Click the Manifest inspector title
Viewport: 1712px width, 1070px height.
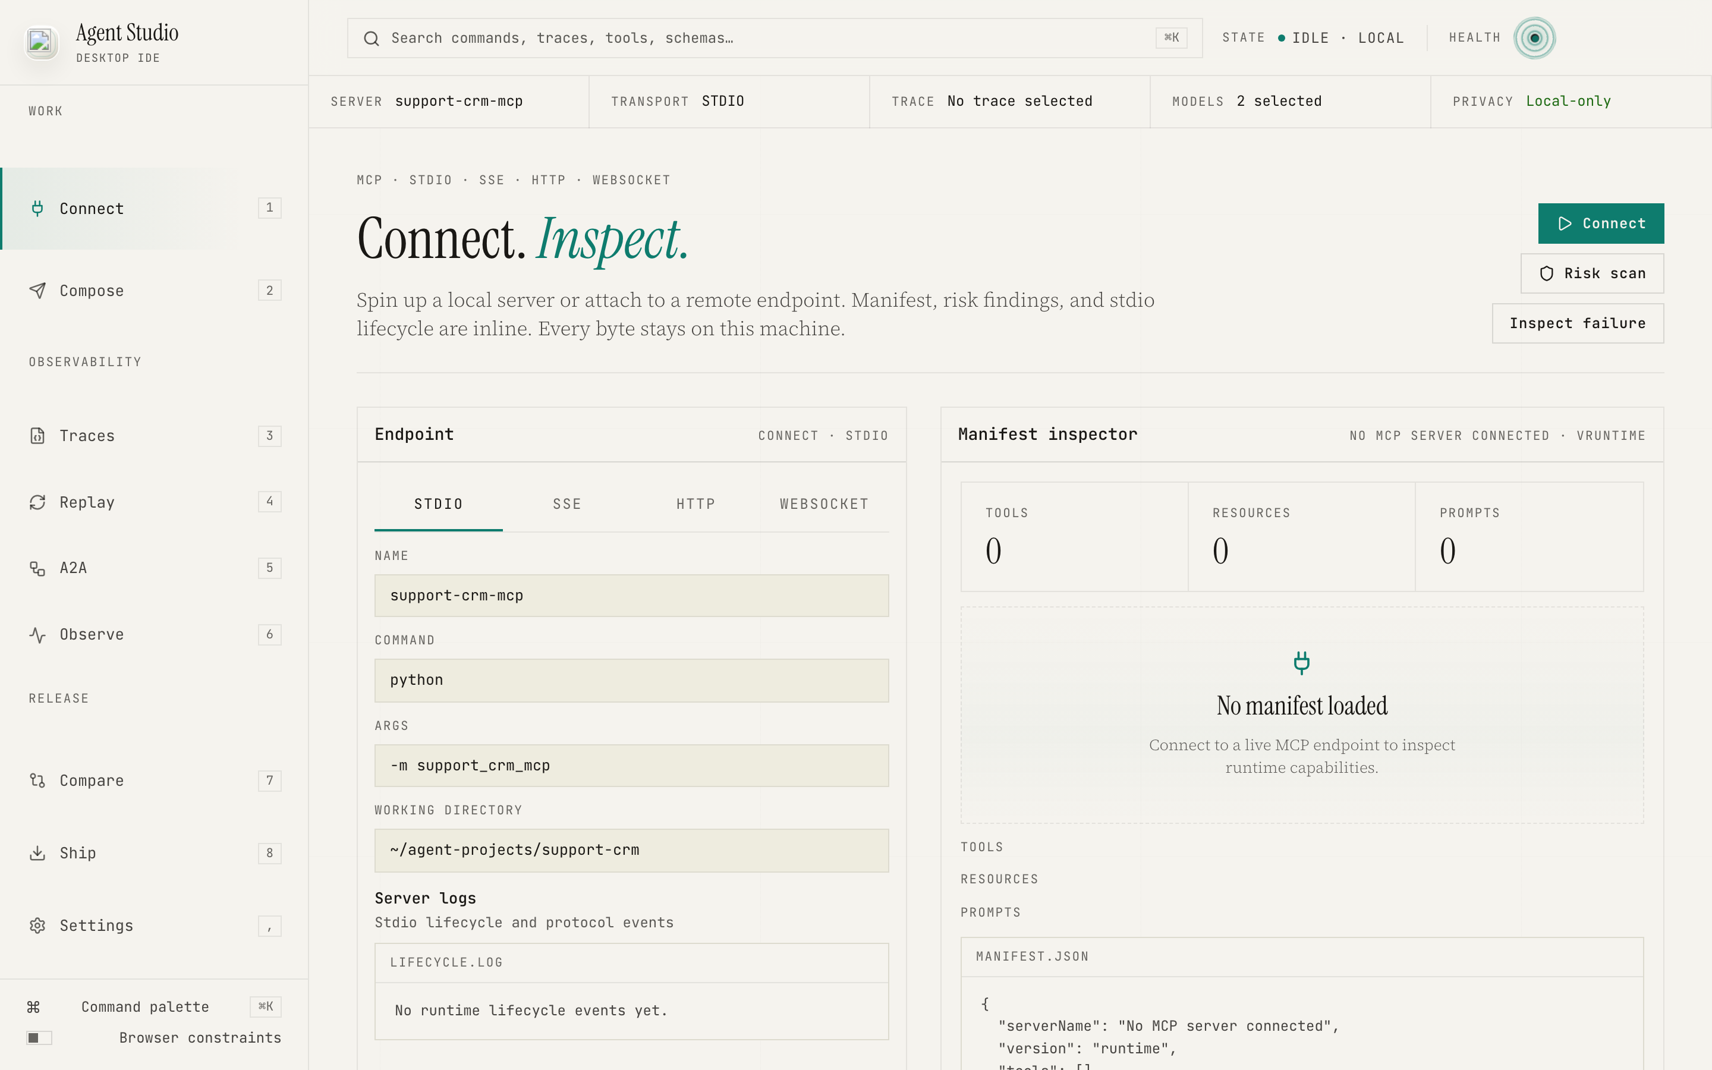pyautogui.click(x=1048, y=435)
